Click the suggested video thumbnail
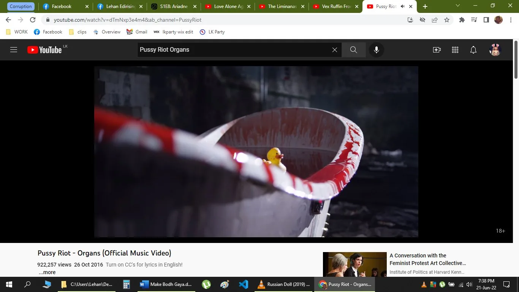Image resolution: width=519 pixels, height=292 pixels. pos(354,264)
